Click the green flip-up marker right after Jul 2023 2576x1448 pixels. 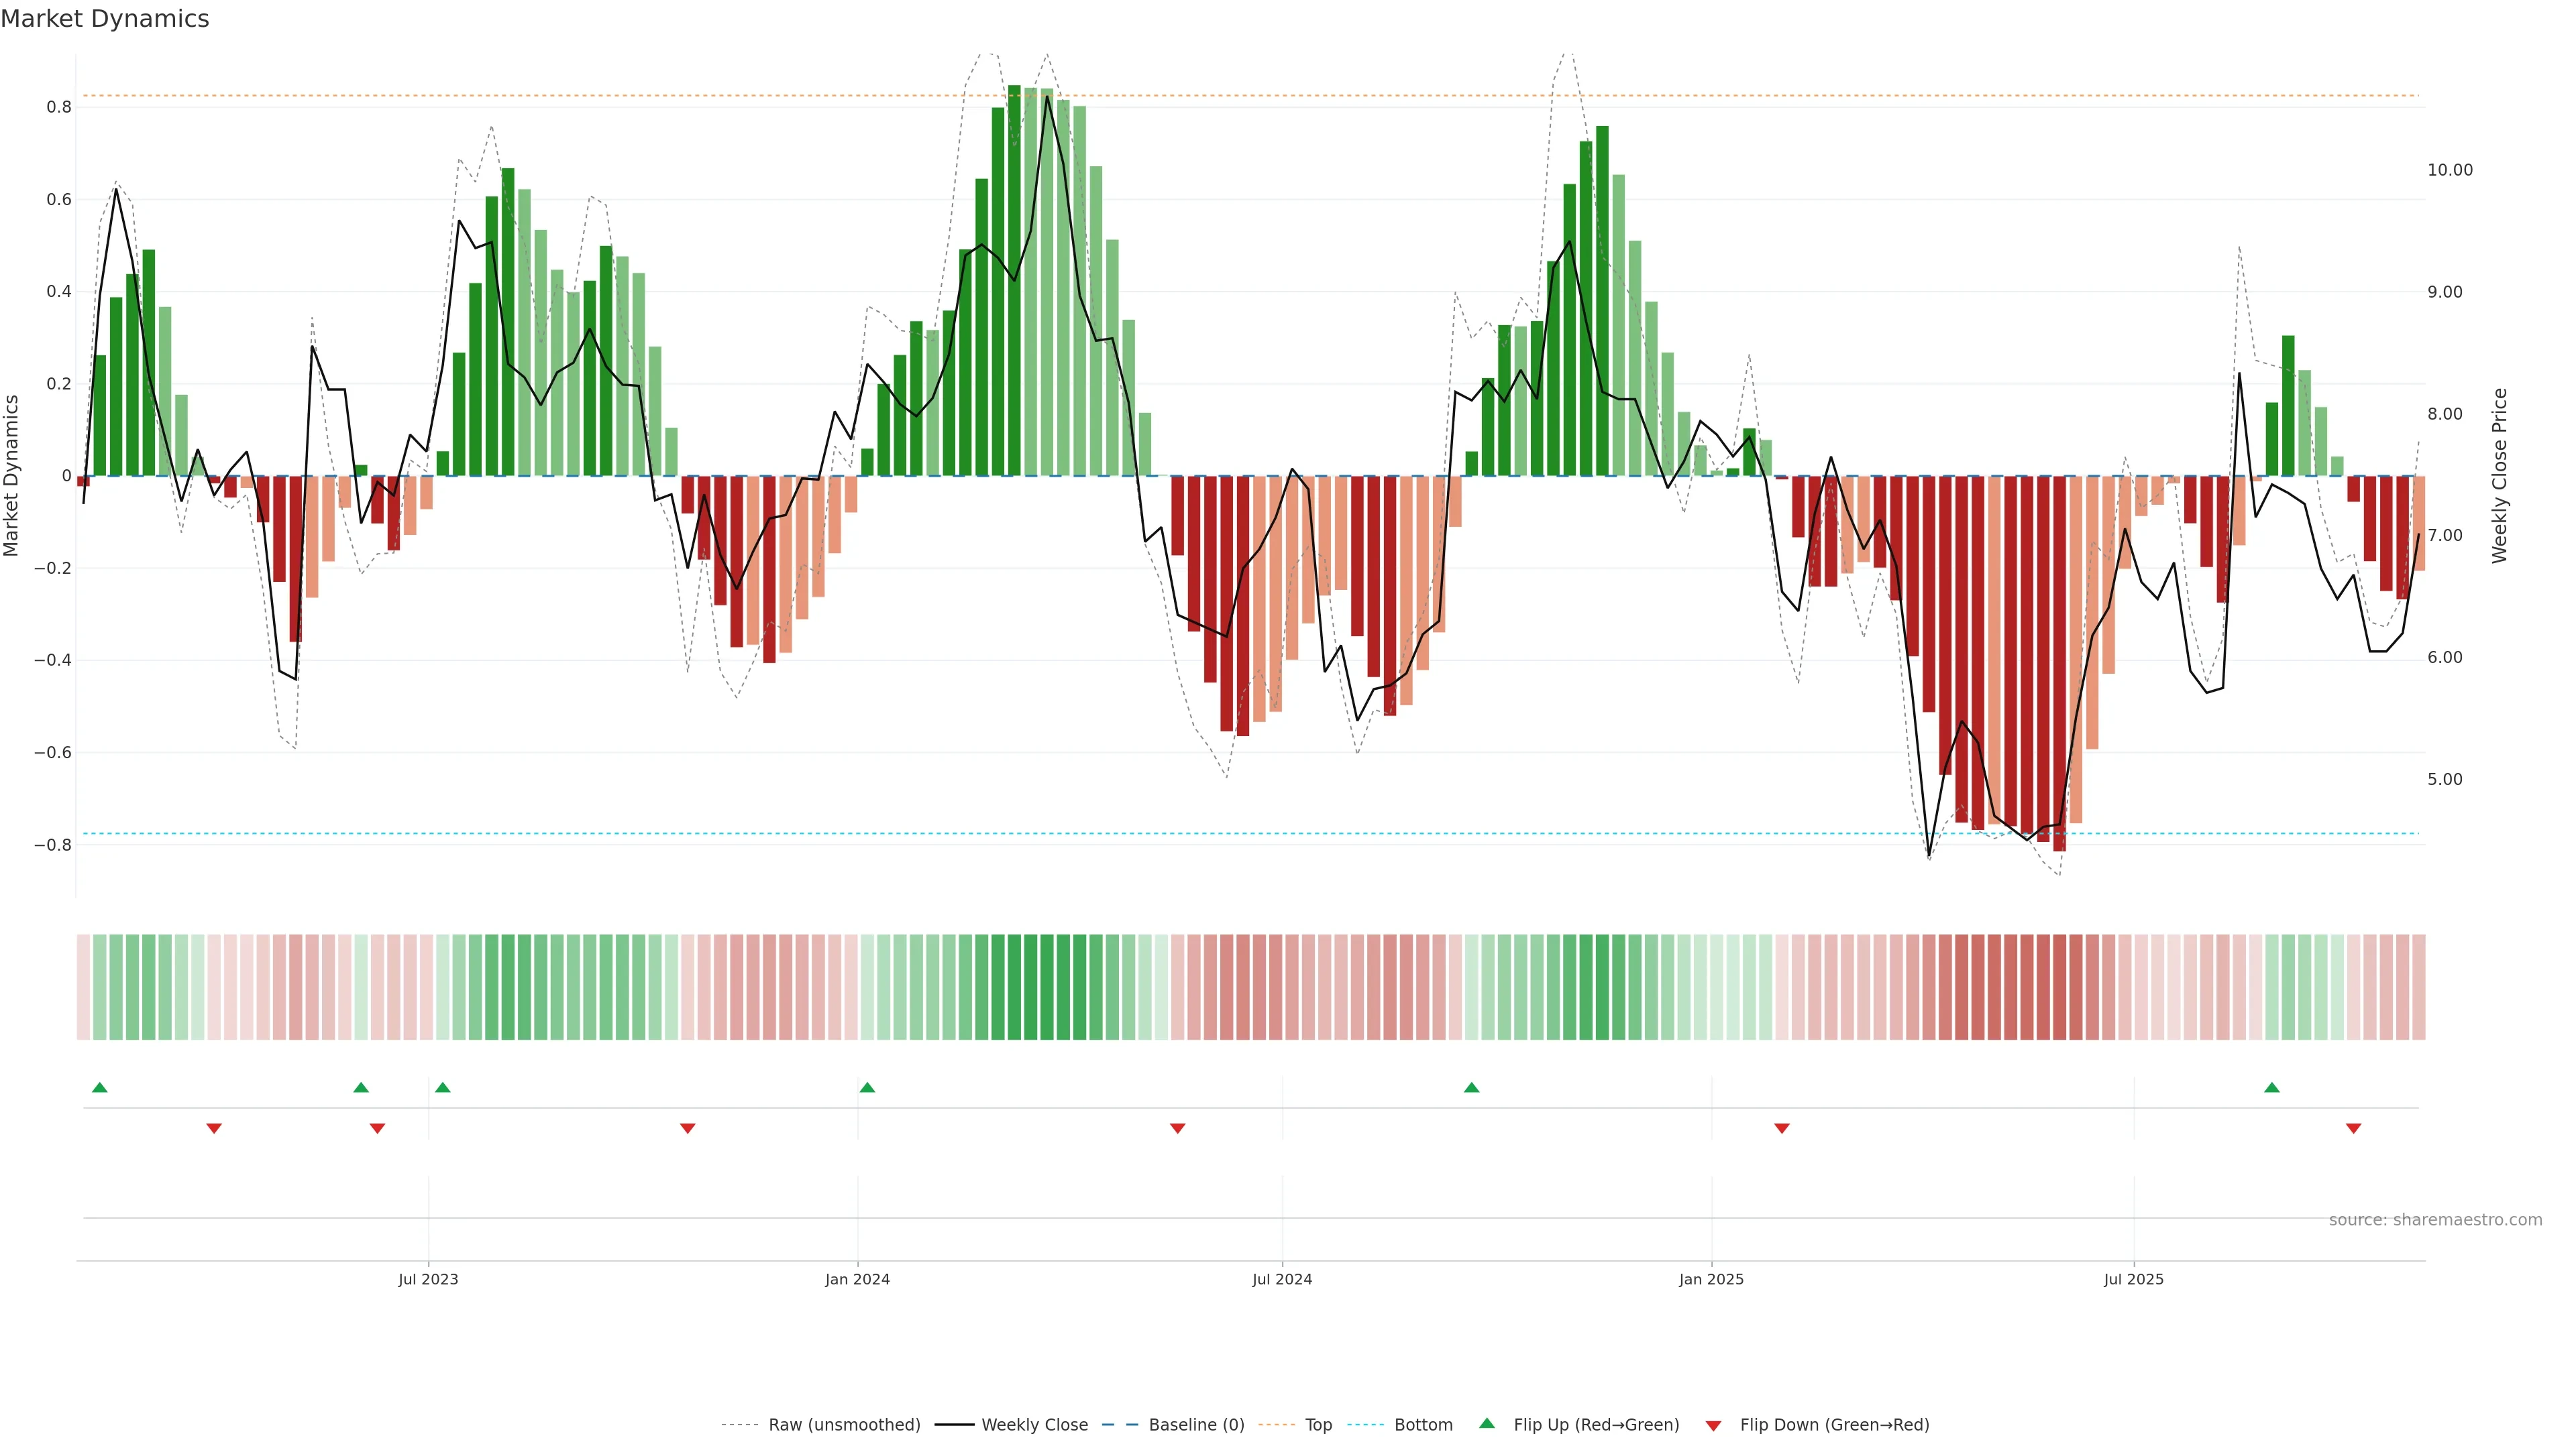[443, 1087]
